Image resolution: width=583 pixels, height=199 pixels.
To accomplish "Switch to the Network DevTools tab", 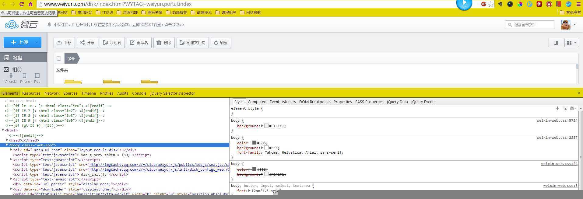I will [x=52, y=93].
